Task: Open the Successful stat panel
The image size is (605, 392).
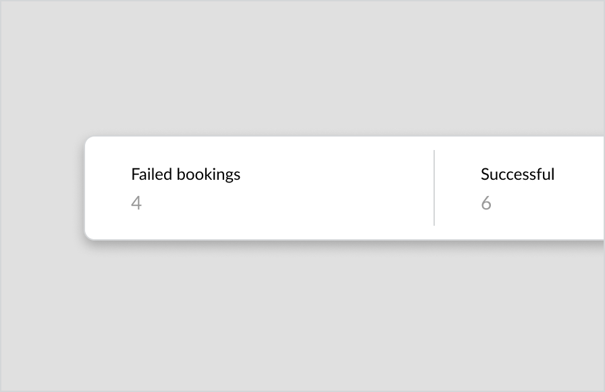Action: click(x=519, y=188)
